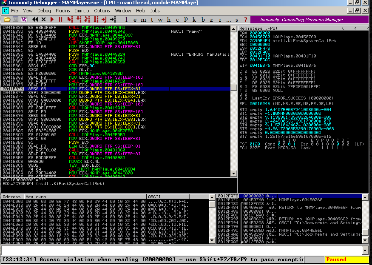Screen dimensions: 372x265
Task: Click the open-file folder icon in the toolbar
Action: click(x=7, y=20)
